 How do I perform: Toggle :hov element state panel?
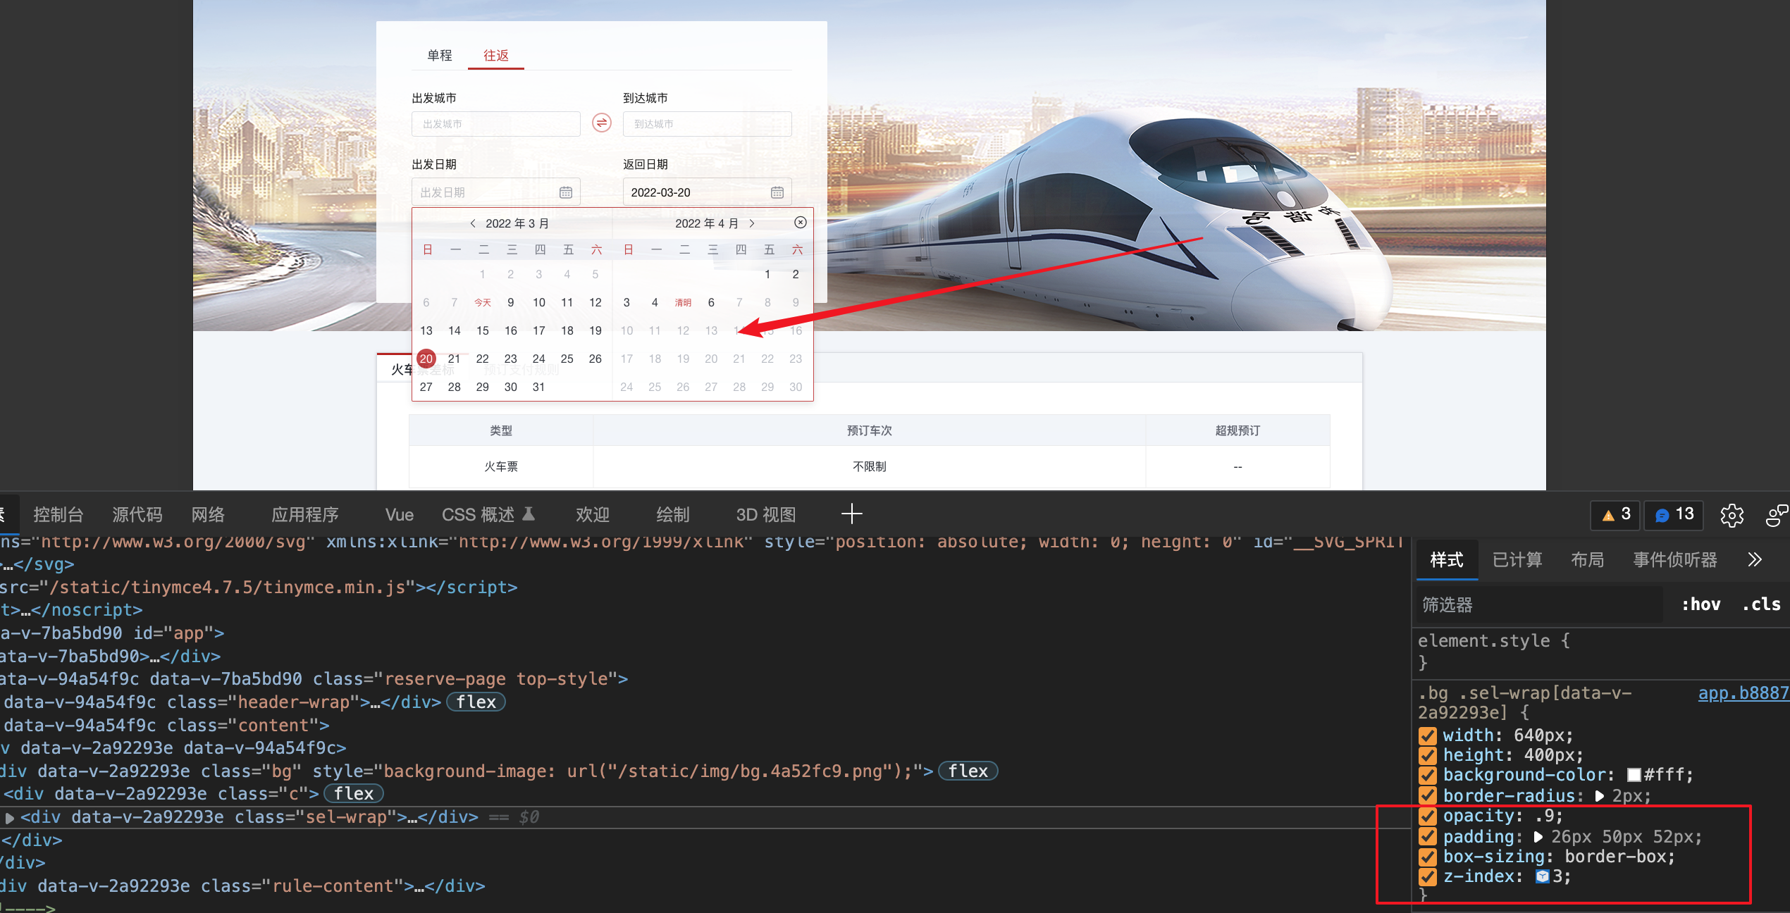[1700, 604]
